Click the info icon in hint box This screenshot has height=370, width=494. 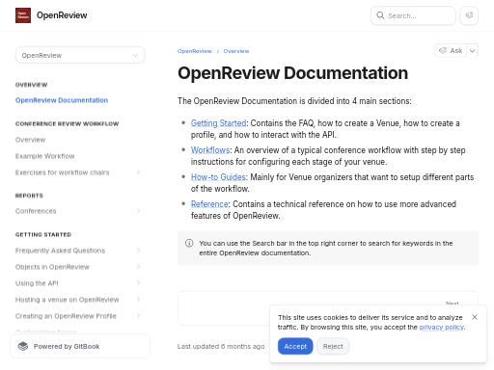coord(189,243)
